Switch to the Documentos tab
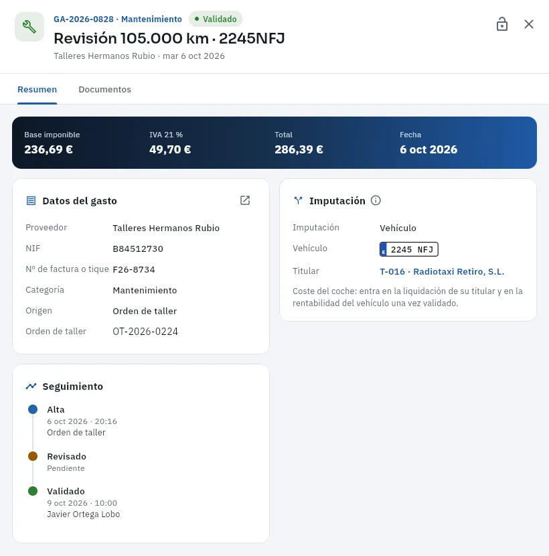Viewport: 549px width, 556px height. click(x=104, y=89)
